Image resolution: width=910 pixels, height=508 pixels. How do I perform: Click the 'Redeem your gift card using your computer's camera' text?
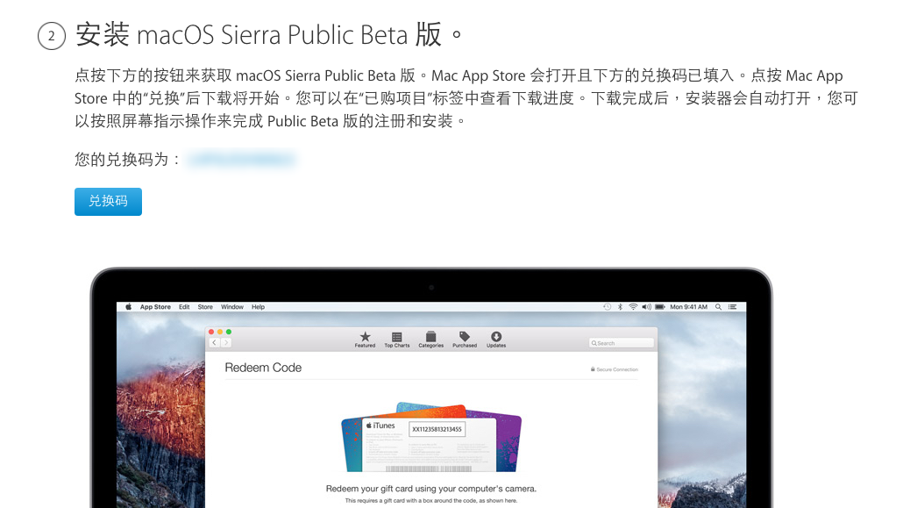431,489
